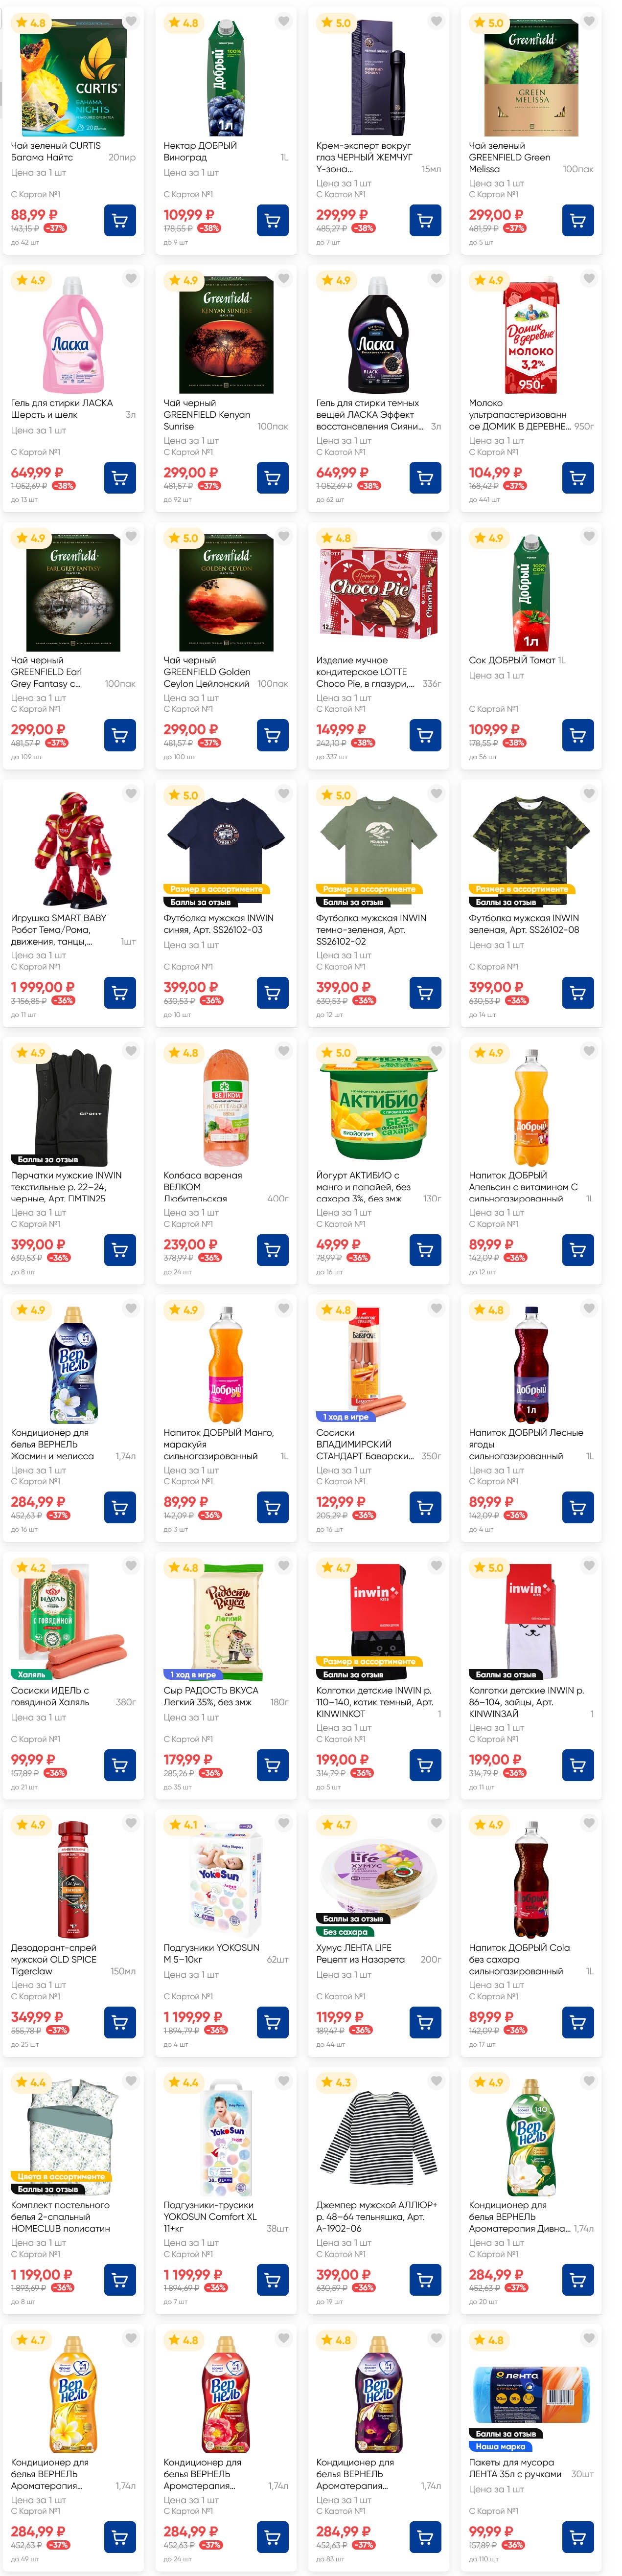This screenshot has width=622, height=2576.
Task: Open Сосиски Идель с говядиной Халяль title
Action: [x=50, y=1696]
